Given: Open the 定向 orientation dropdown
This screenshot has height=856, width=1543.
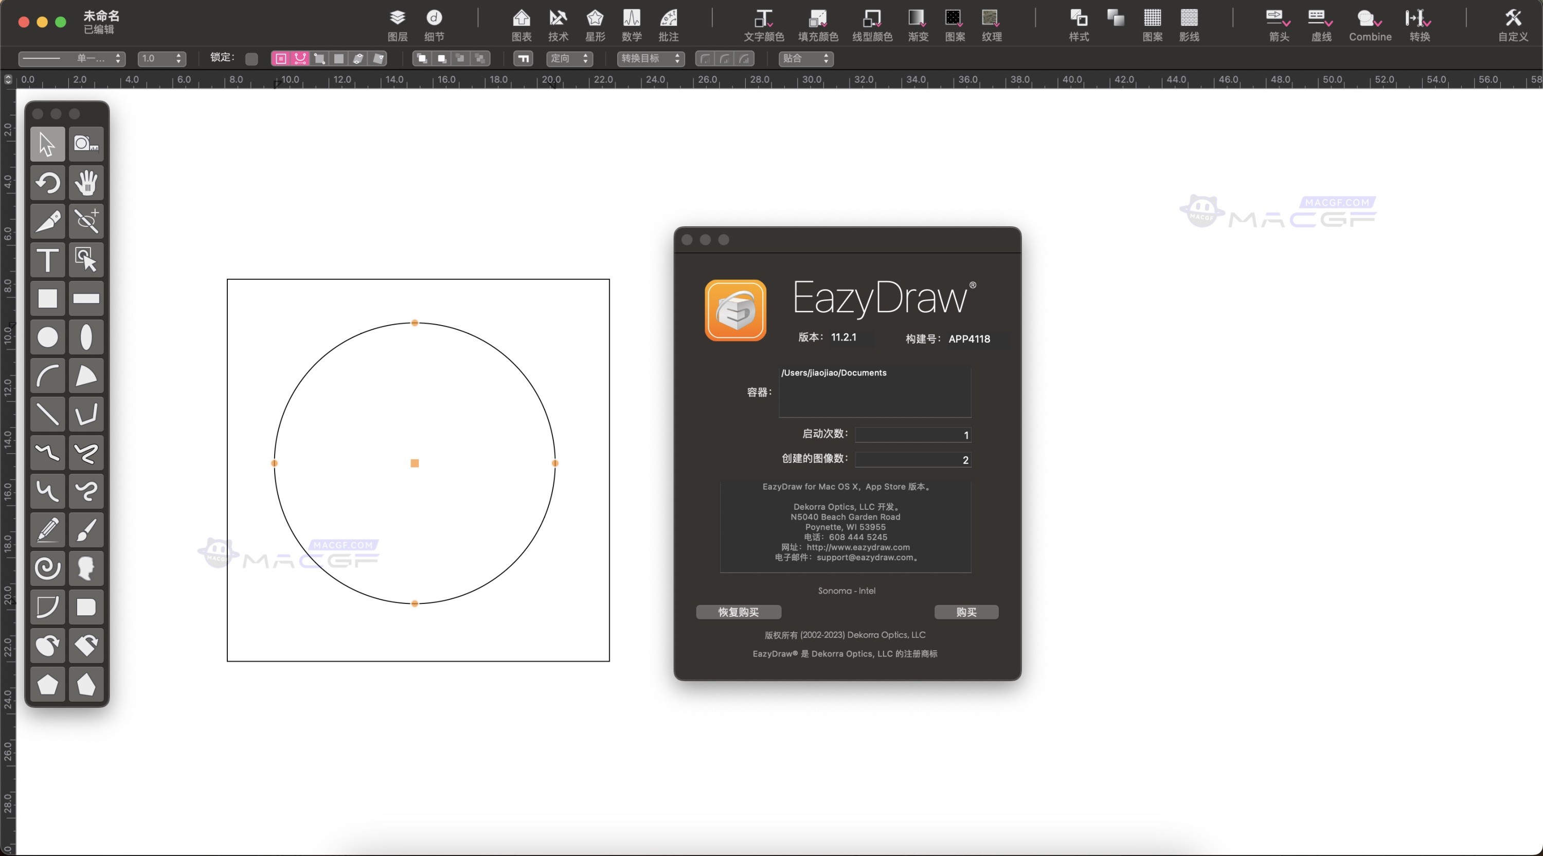Looking at the screenshot, I should pyautogui.click(x=568, y=59).
